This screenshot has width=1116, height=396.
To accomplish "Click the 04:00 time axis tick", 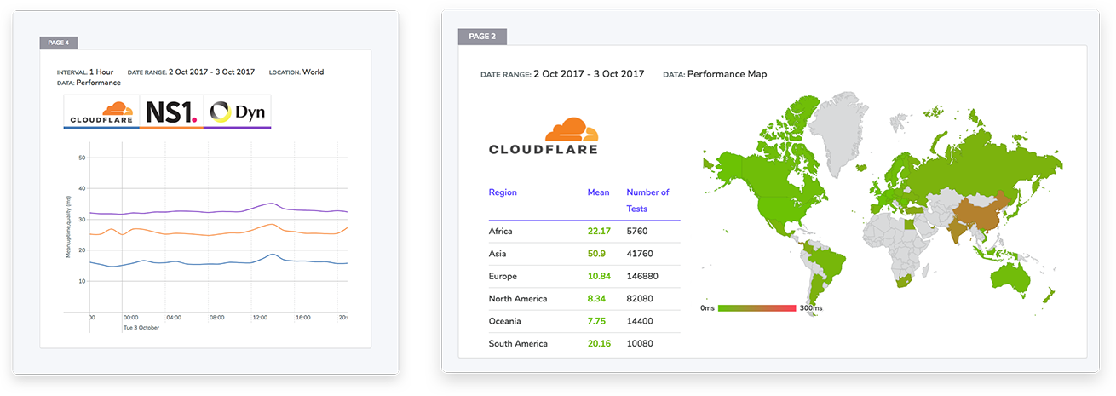I will 174,317.
